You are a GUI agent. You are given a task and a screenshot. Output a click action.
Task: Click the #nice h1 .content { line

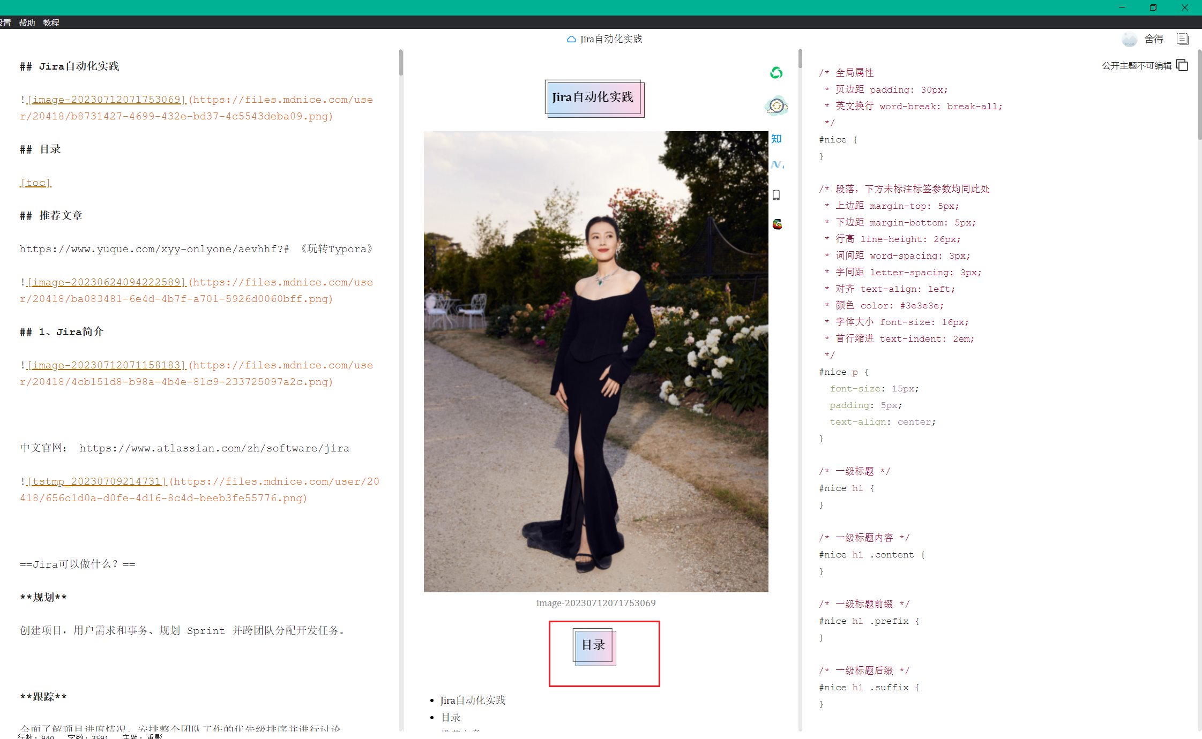point(872,555)
